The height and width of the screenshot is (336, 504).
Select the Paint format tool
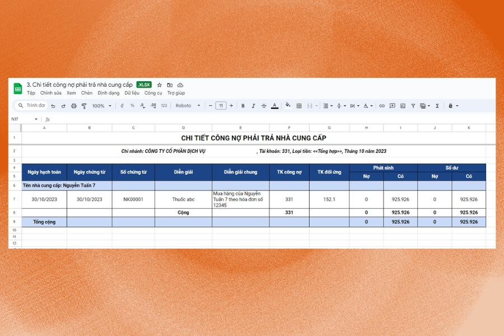[84, 106]
